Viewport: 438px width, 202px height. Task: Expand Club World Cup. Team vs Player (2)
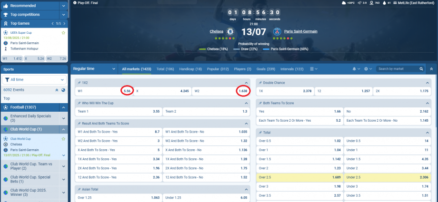click(63, 166)
